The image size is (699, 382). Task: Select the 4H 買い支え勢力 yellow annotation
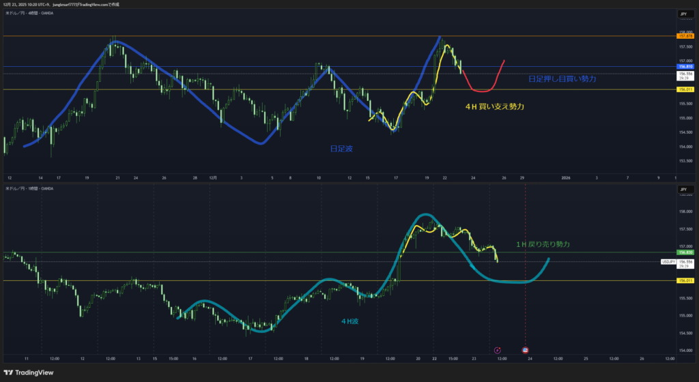(494, 106)
